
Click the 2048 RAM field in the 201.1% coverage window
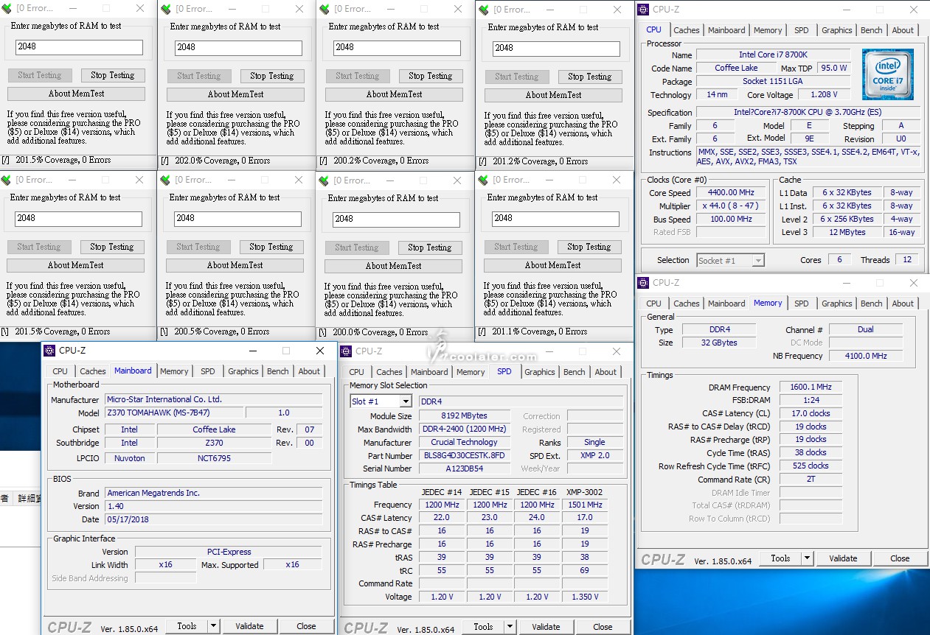(x=556, y=218)
